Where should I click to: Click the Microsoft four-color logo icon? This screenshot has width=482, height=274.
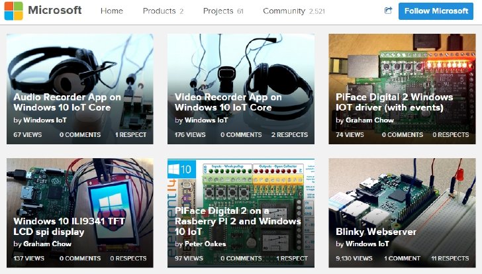13,11
